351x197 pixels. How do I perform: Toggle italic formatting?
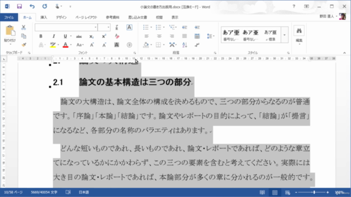click(54, 36)
